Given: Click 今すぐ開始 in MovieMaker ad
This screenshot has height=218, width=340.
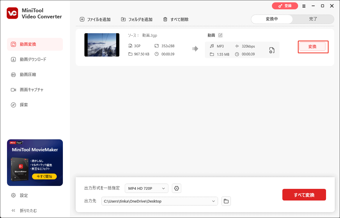Looking at the screenshot, I should 44,176.
